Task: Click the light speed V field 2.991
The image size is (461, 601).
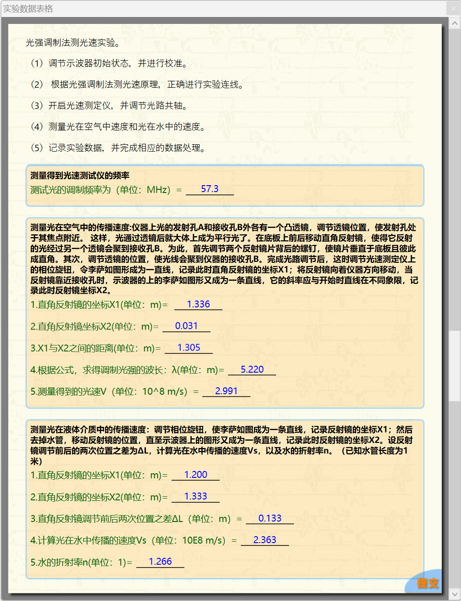Action: pos(226,391)
